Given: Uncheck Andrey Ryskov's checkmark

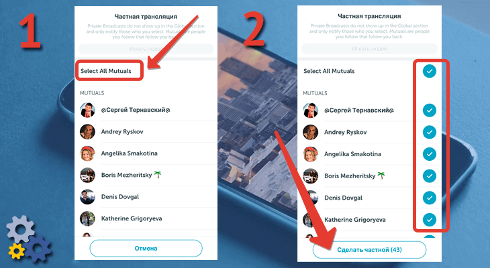Looking at the screenshot, I should tap(430, 132).
